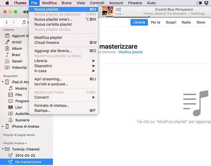Click the Modifica playlist link
The image size is (211, 166).
(130, 52)
